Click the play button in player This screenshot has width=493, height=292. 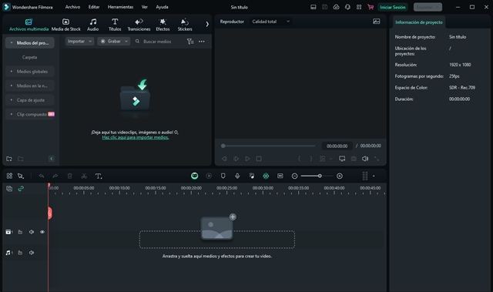[x=248, y=159]
